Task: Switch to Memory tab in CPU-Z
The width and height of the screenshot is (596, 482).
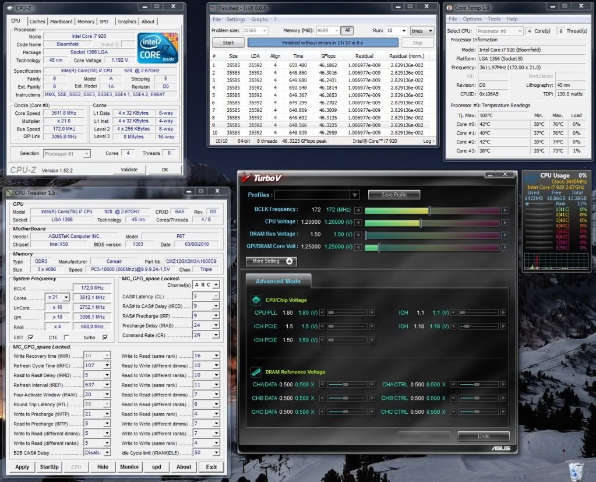Action: [x=86, y=22]
